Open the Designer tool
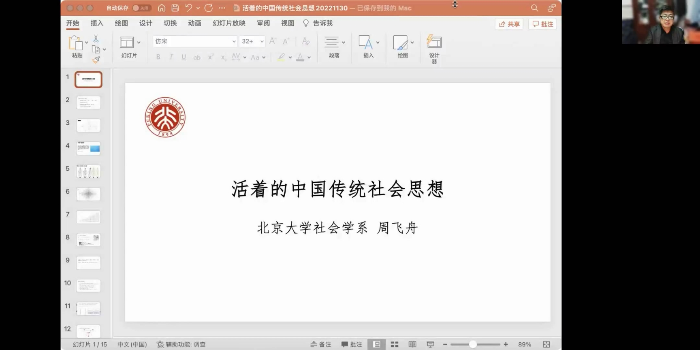Image resolution: width=700 pixels, height=350 pixels. pyautogui.click(x=434, y=49)
